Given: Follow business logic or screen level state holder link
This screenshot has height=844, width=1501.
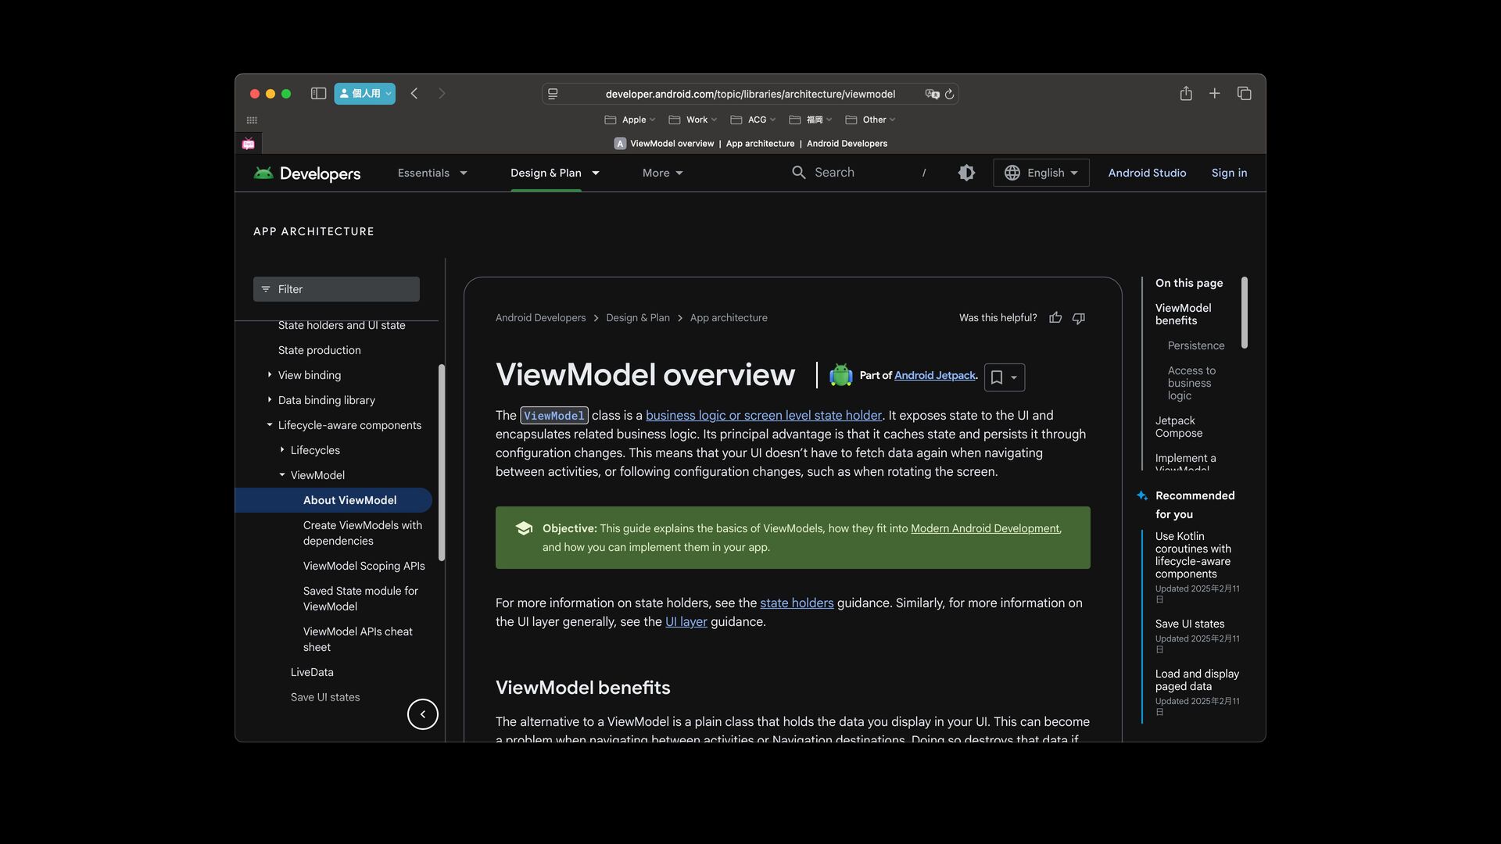Looking at the screenshot, I should (764, 416).
